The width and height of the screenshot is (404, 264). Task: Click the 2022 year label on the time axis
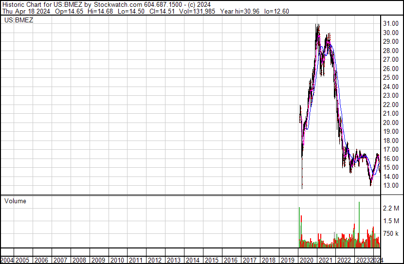[344, 260]
